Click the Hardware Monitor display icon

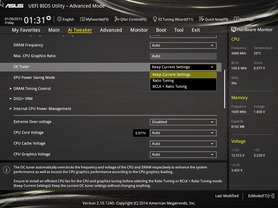pos(234,29)
